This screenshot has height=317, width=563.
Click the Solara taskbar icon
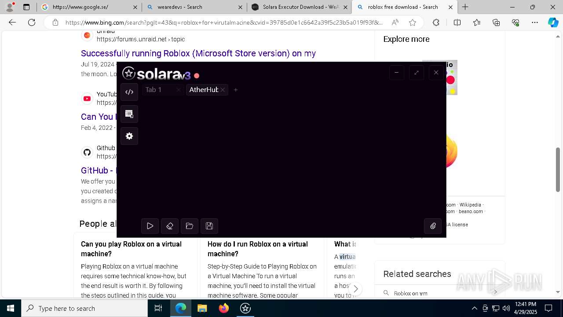coord(245,308)
